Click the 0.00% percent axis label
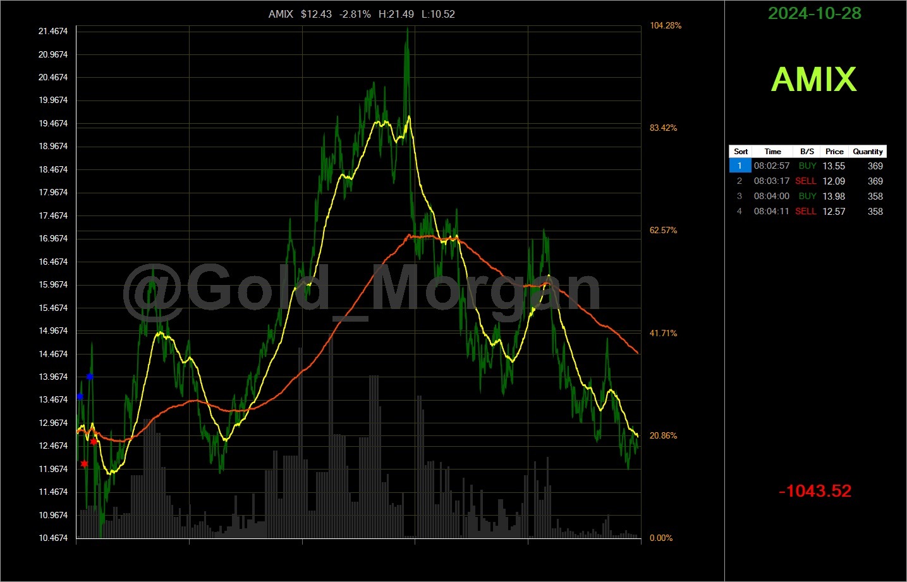Screen dimensions: 907x582 tap(661, 538)
